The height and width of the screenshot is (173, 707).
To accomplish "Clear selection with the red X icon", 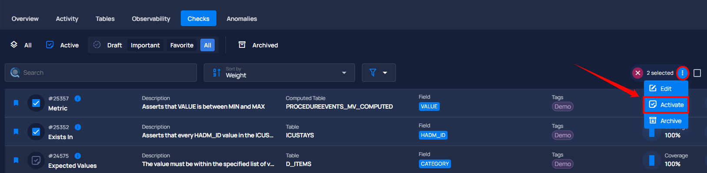I will [637, 73].
